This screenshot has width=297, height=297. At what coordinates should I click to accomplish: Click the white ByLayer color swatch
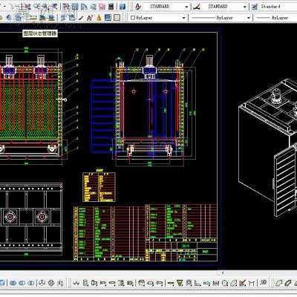(x=133, y=18)
